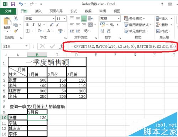Select cell B10 containing 130
The height and width of the screenshot is (137, 178).
[x=37, y=117]
